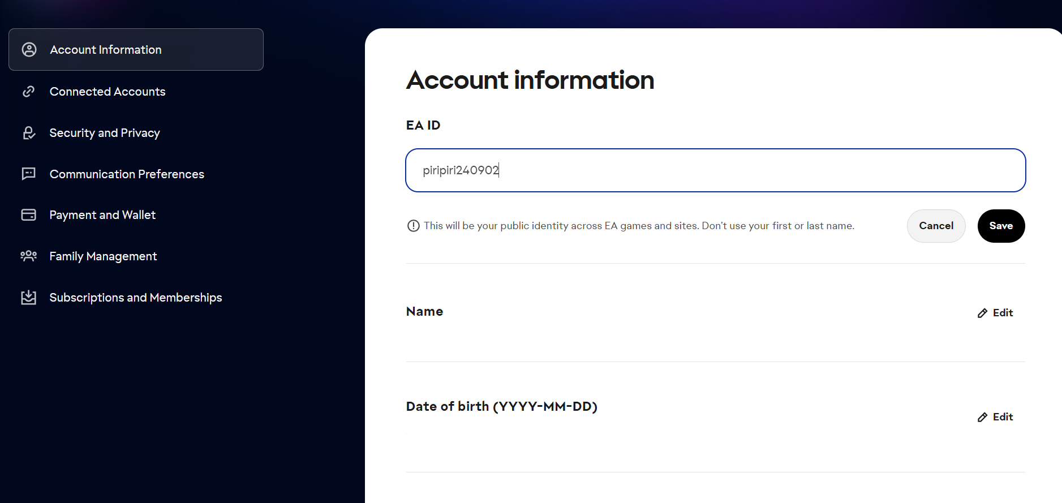Click the Family Management people icon

coord(29,256)
